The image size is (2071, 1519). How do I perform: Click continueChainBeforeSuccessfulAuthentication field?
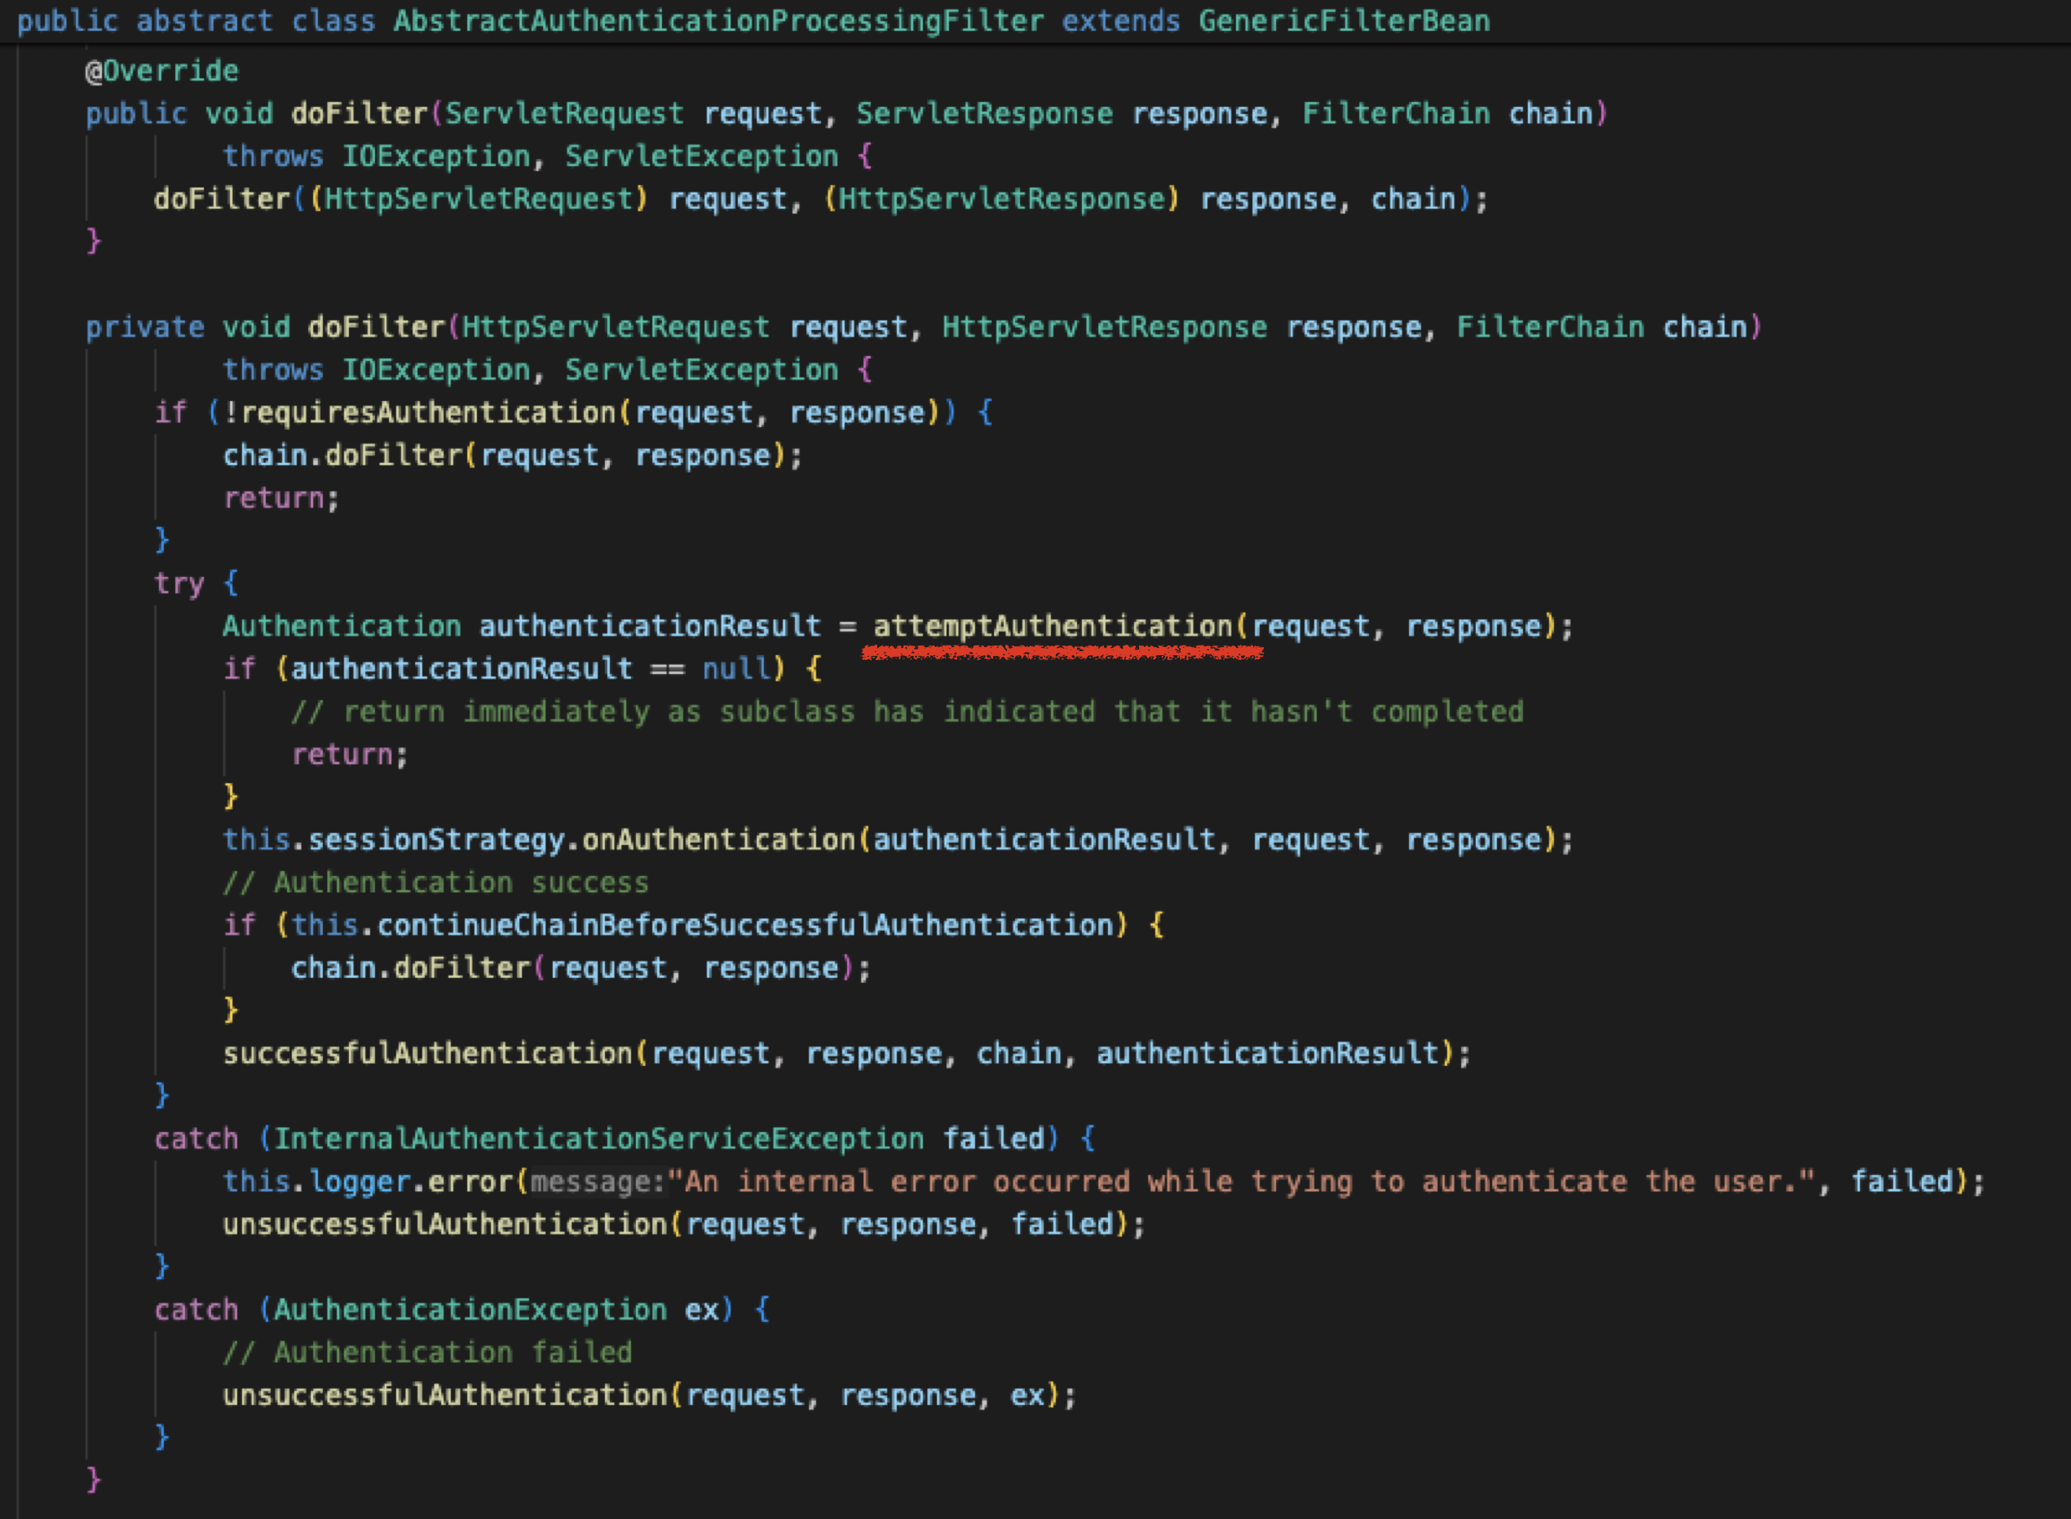(x=744, y=925)
